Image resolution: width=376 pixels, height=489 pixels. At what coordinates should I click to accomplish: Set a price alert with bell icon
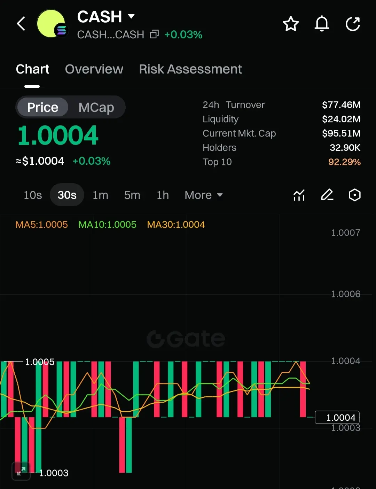[322, 24]
